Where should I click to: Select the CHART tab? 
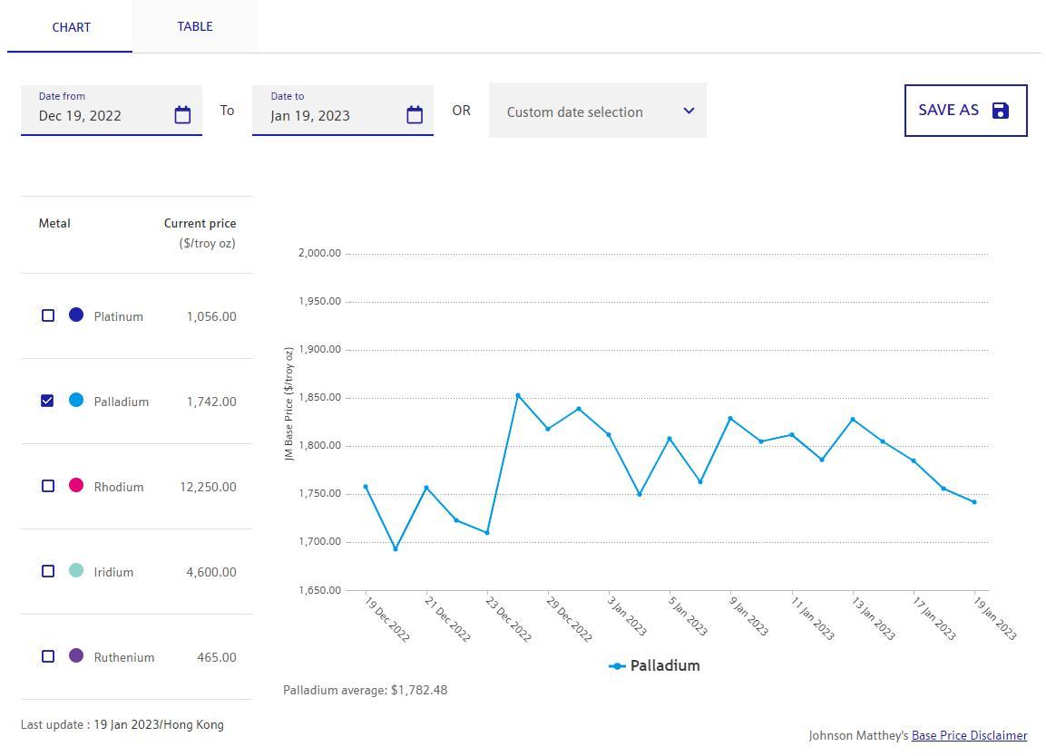(x=71, y=27)
